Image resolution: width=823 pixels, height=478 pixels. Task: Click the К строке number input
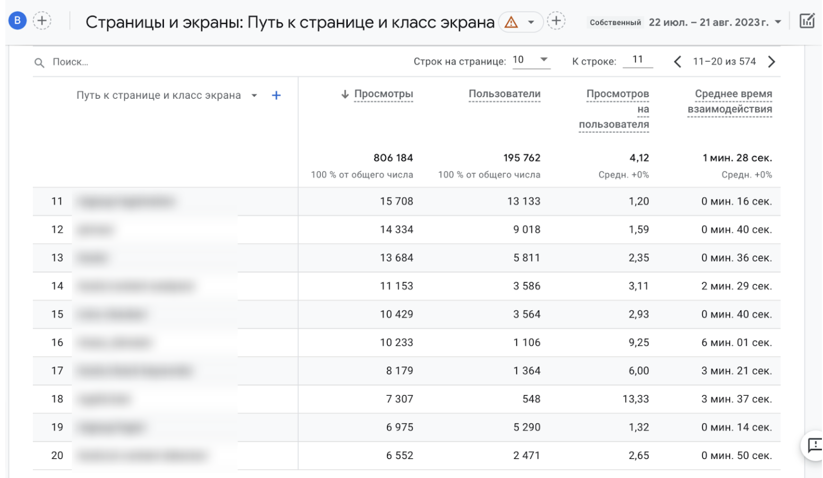[638, 59]
